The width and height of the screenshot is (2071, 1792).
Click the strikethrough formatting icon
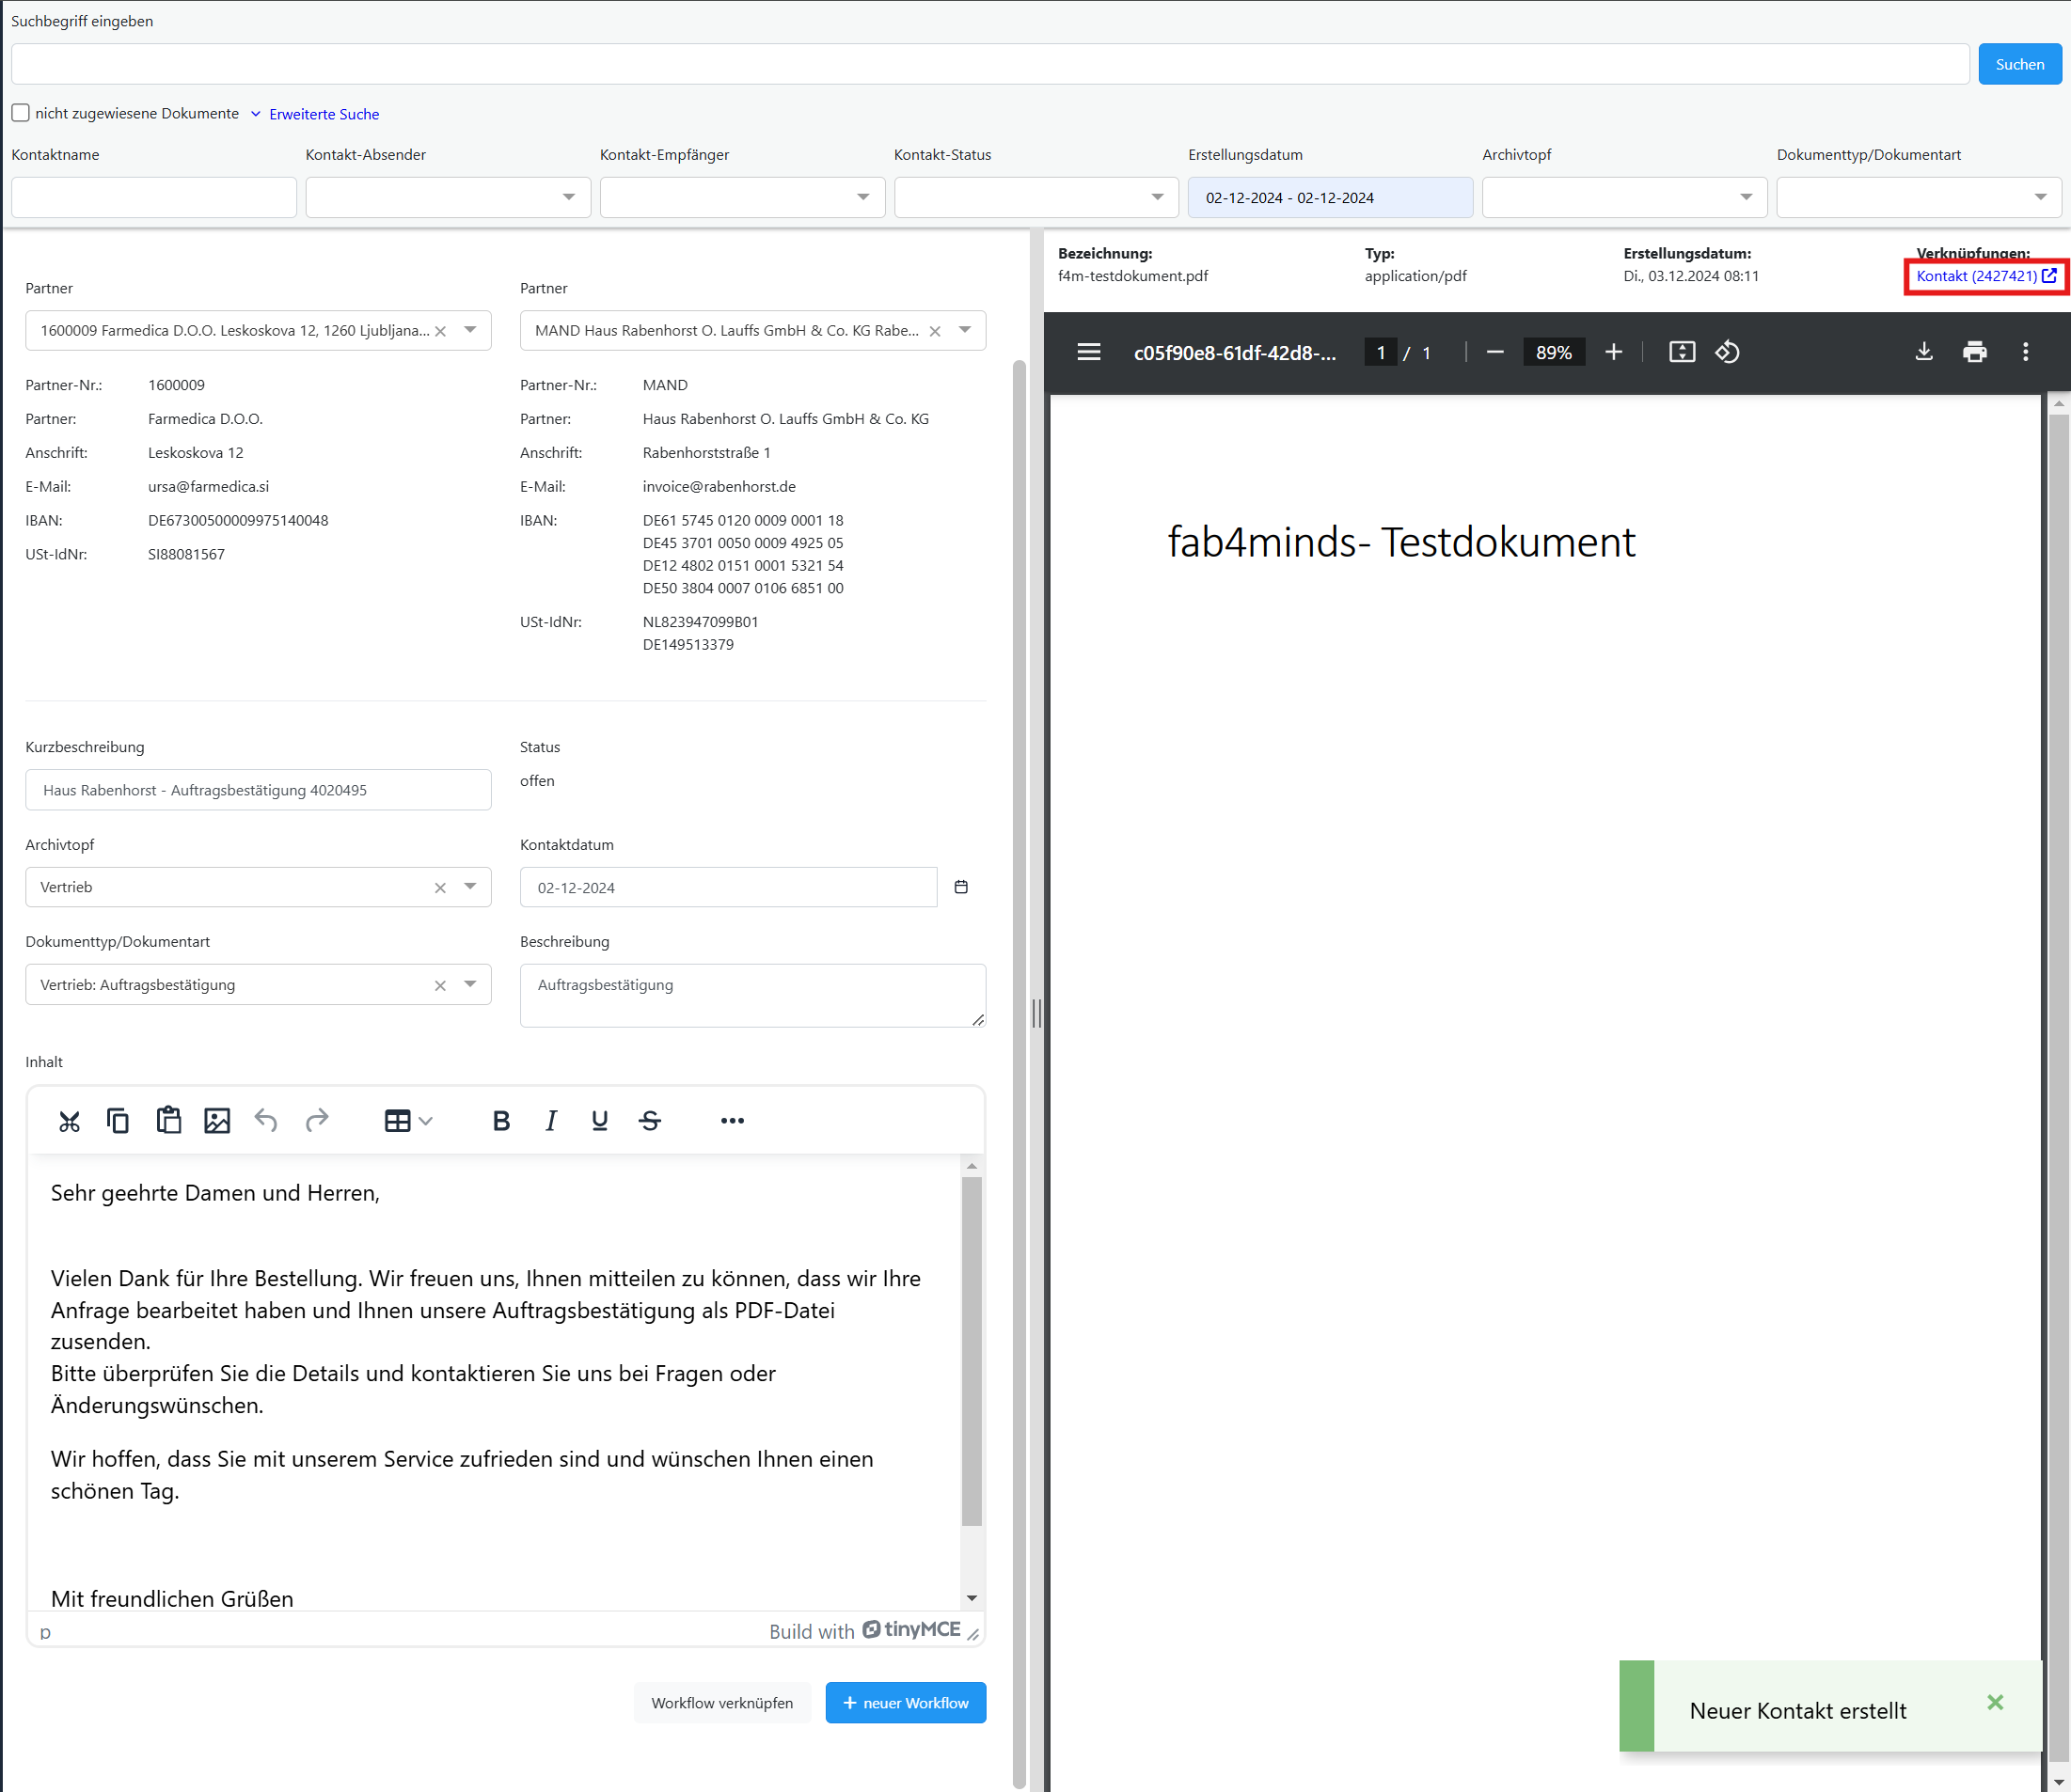coord(650,1121)
